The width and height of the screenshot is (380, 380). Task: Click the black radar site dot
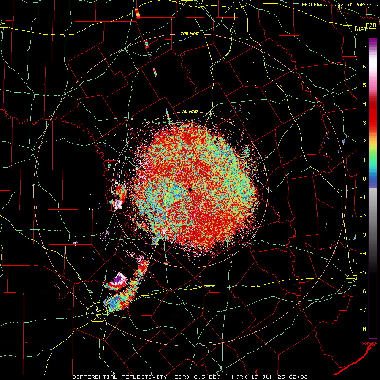coord(190,190)
